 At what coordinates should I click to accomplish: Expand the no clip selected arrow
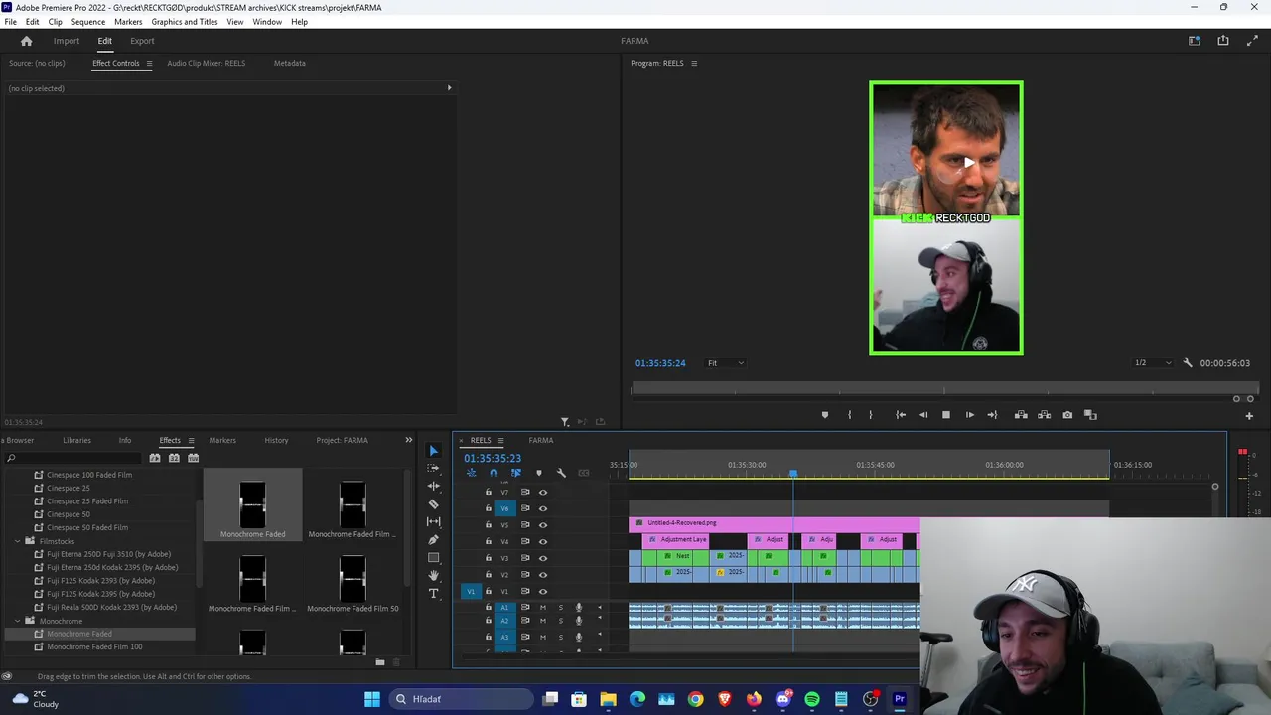[x=449, y=88]
